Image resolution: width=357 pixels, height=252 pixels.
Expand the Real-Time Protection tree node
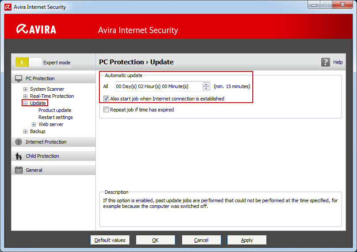pyautogui.click(x=25, y=96)
